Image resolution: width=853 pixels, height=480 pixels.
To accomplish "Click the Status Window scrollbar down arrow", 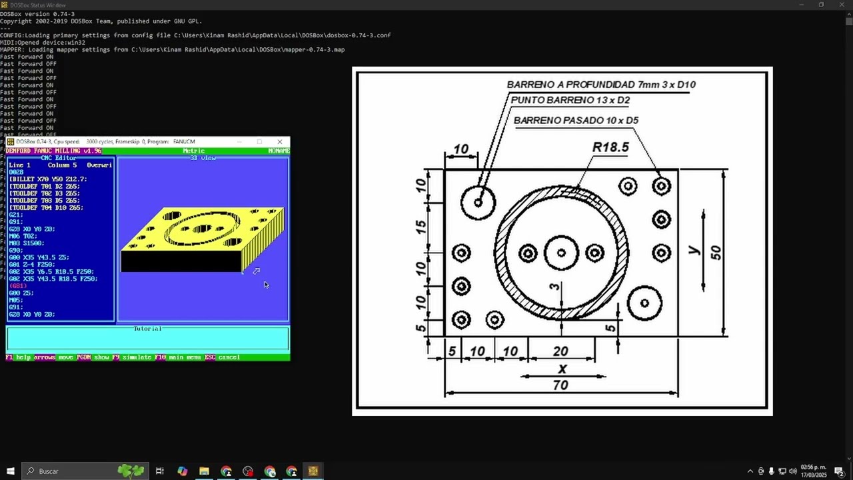I will pyautogui.click(x=849, y=457).
